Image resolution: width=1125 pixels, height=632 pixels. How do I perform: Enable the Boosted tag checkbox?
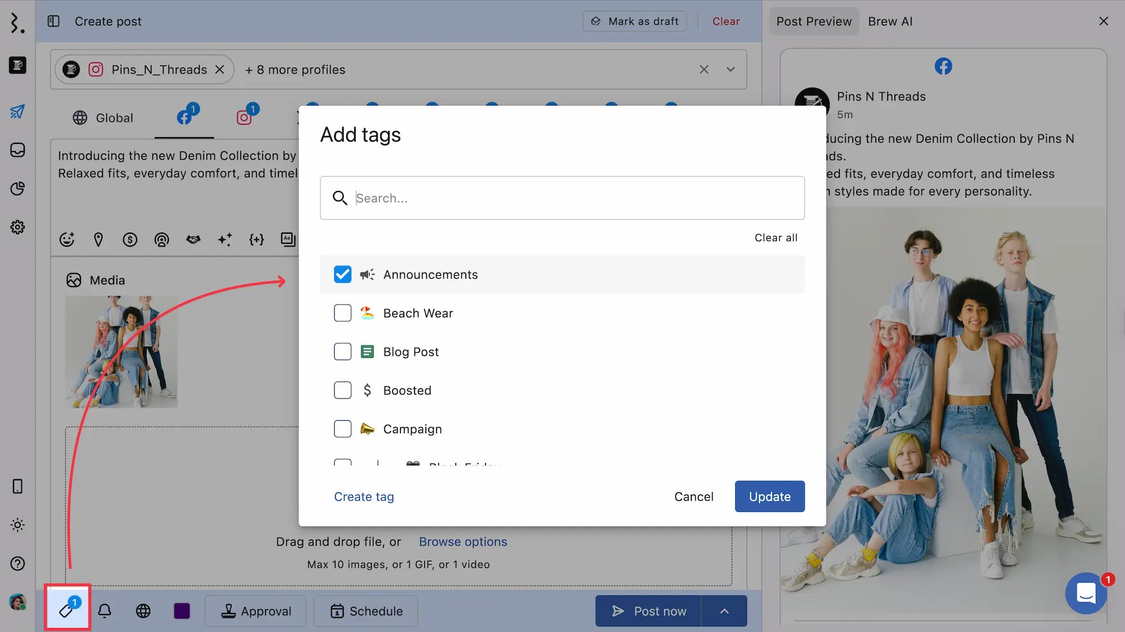[343, 390]
